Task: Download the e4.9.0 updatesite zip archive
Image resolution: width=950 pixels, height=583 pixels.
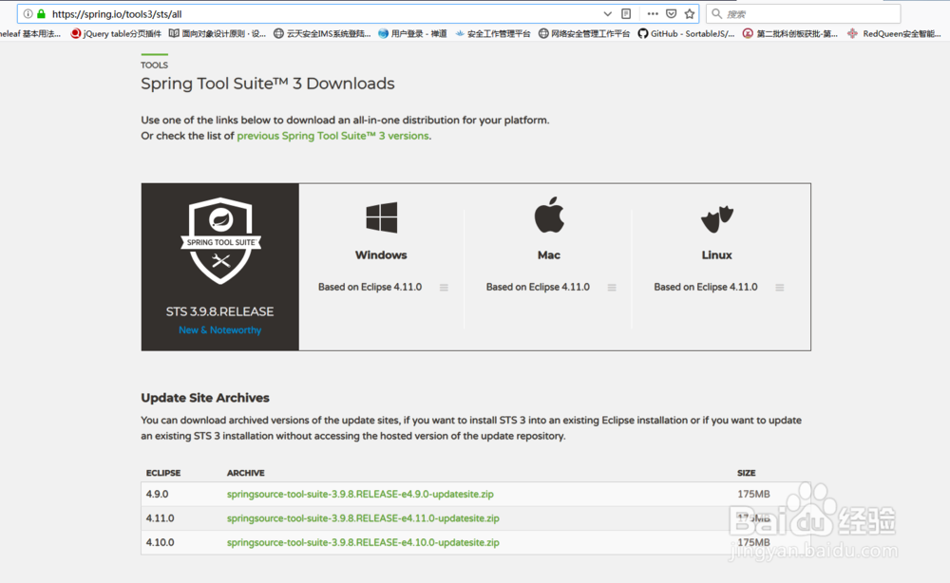Action: pos(360,494)
